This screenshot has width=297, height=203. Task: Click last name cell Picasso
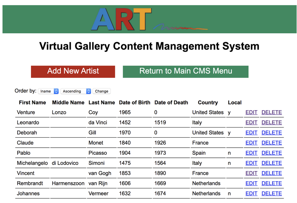click(98, 153)
